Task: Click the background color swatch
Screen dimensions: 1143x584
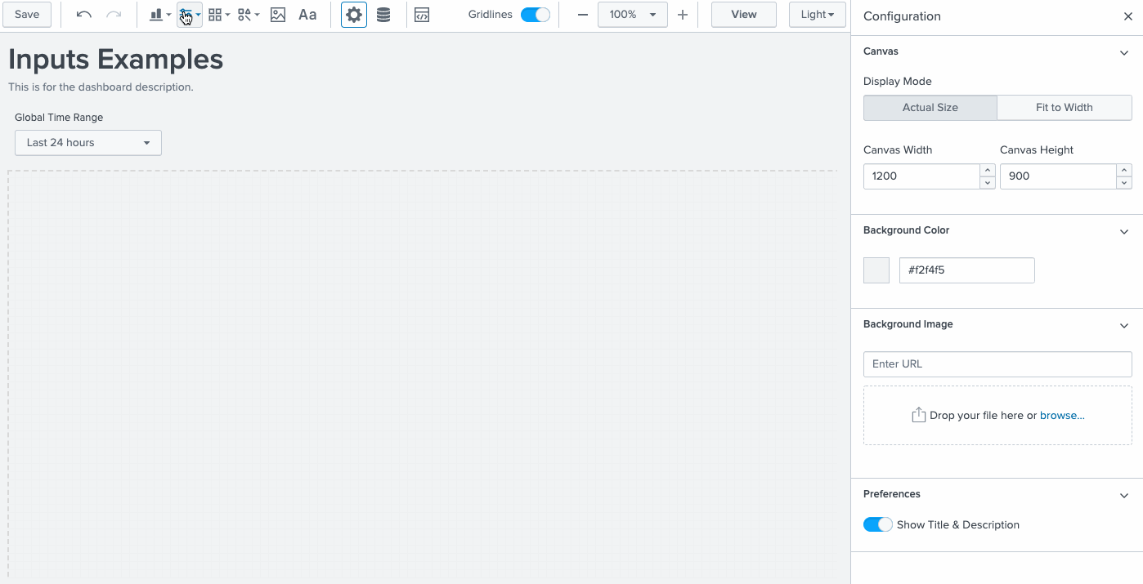Action: point(876,270)
